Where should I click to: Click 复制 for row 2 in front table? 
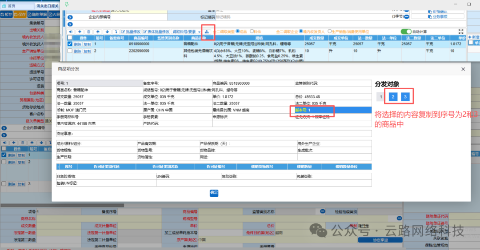click(87, 51)
